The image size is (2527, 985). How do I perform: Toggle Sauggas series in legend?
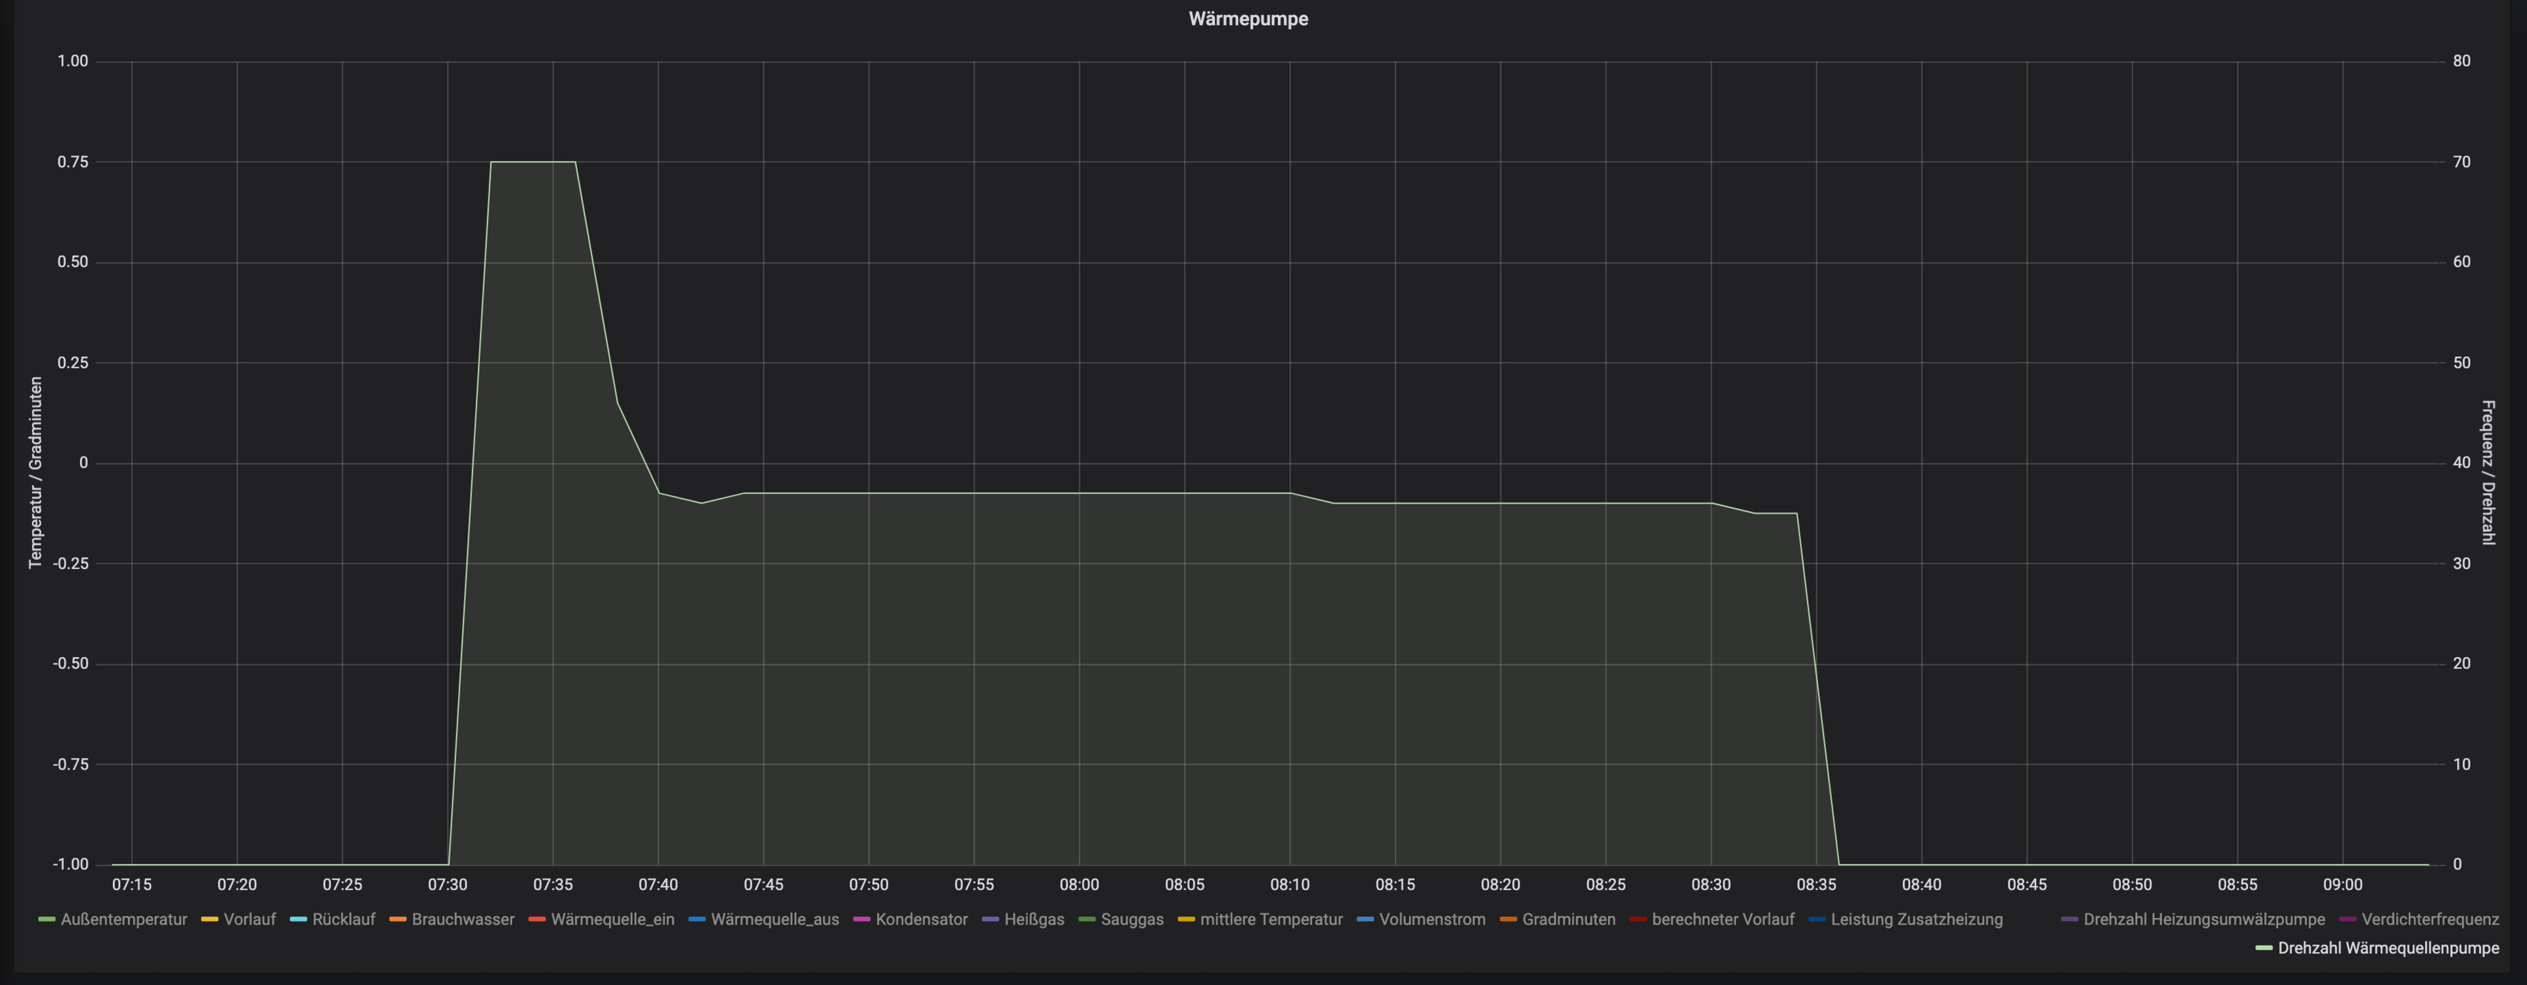coord(1132,919)
